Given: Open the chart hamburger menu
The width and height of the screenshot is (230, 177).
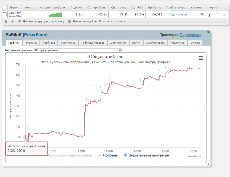Looking at the screenshot, I should [x=201, y=58].
